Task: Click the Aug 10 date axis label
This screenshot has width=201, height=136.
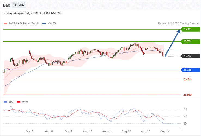Action: [x=87, y=132]
